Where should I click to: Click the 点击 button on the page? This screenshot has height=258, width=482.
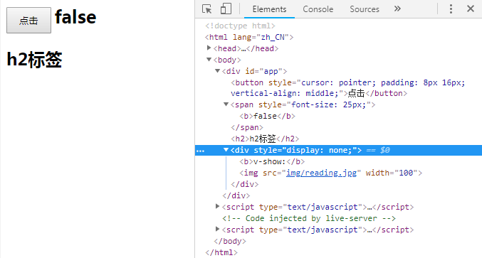(29, 20)
